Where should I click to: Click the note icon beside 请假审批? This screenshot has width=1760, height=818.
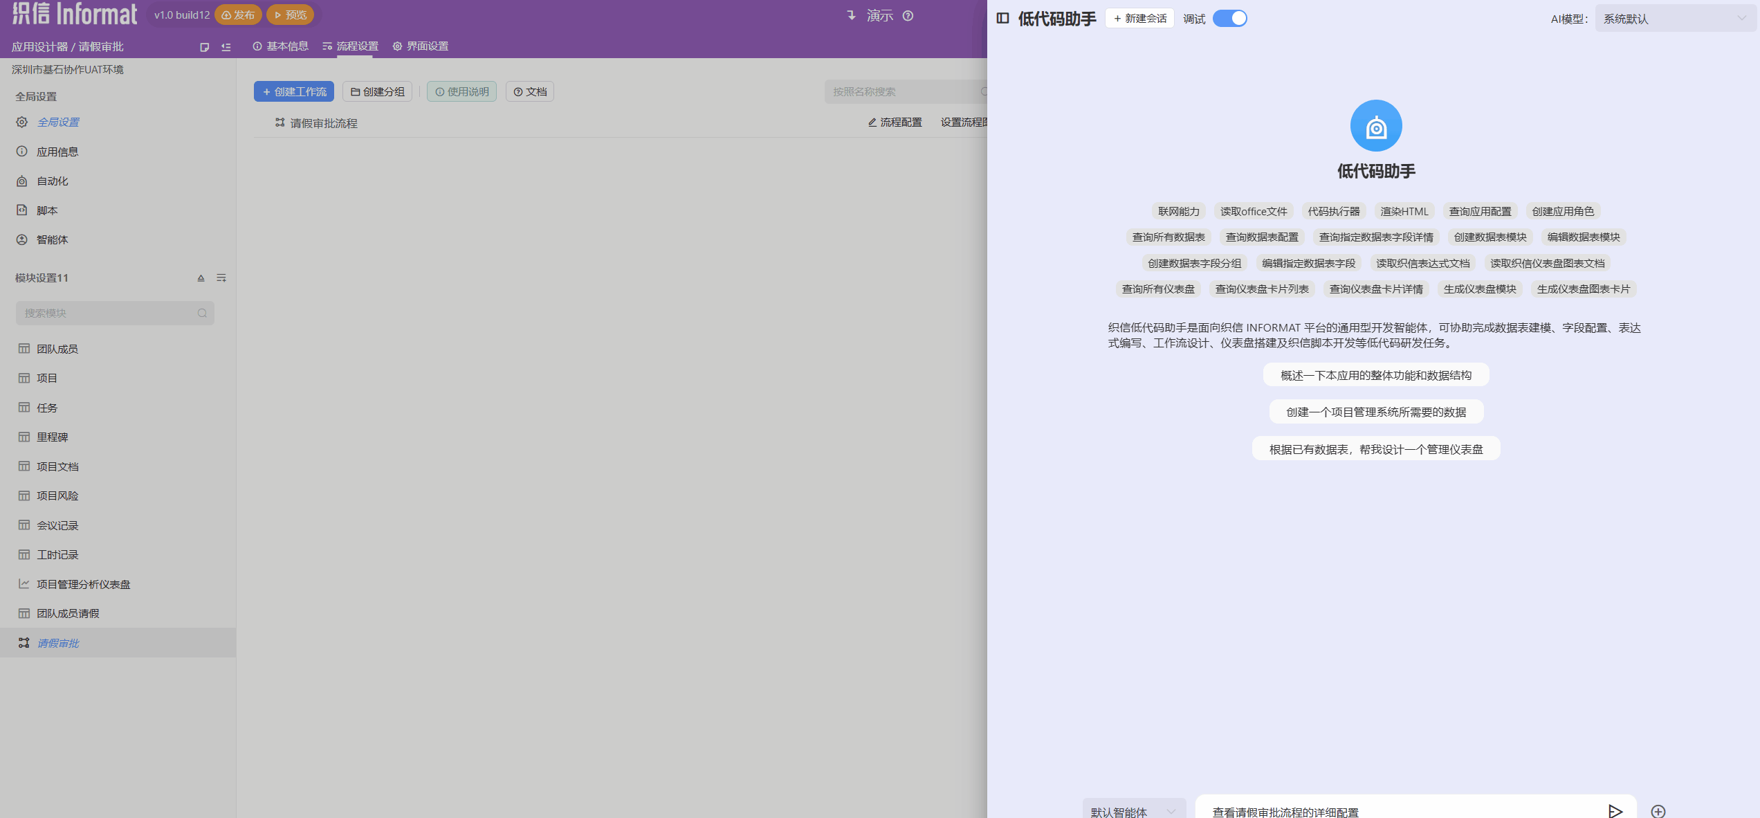204,47
